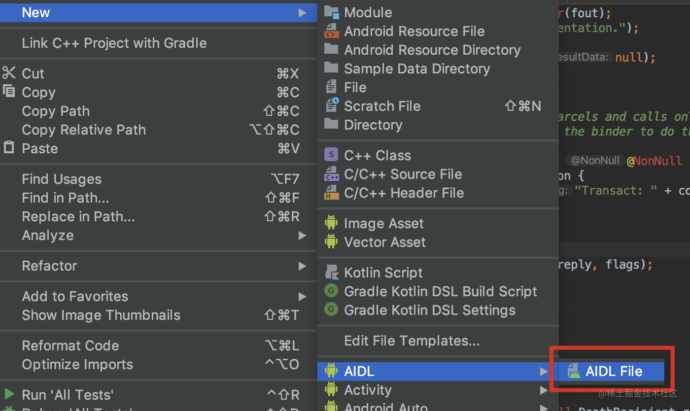Screen dimensions: 690x411
Task: Expand the Analyze submenu
Action: [x=302, y=236]
